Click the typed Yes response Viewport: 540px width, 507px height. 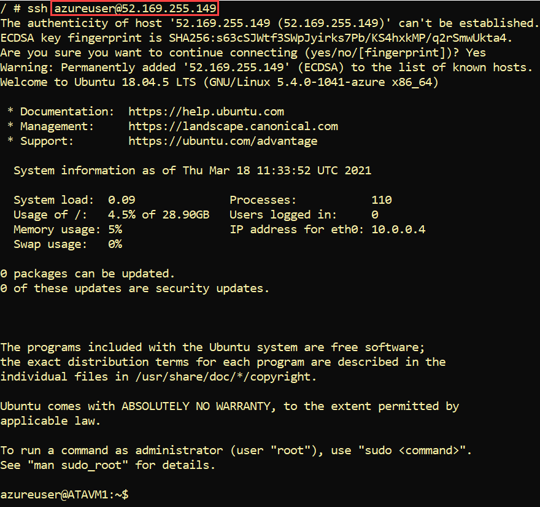pyautogui.click(x=476, y=53)
